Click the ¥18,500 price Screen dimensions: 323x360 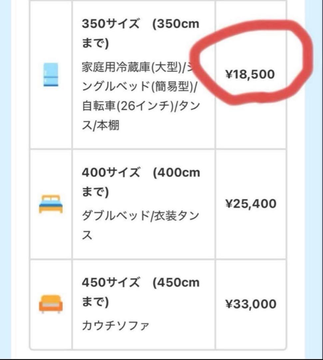tap(250, 74)
